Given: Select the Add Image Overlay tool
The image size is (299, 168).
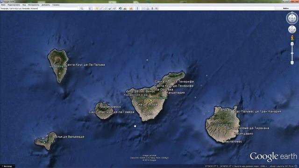Looking at the screenshot, I should [x=110, y=8].
